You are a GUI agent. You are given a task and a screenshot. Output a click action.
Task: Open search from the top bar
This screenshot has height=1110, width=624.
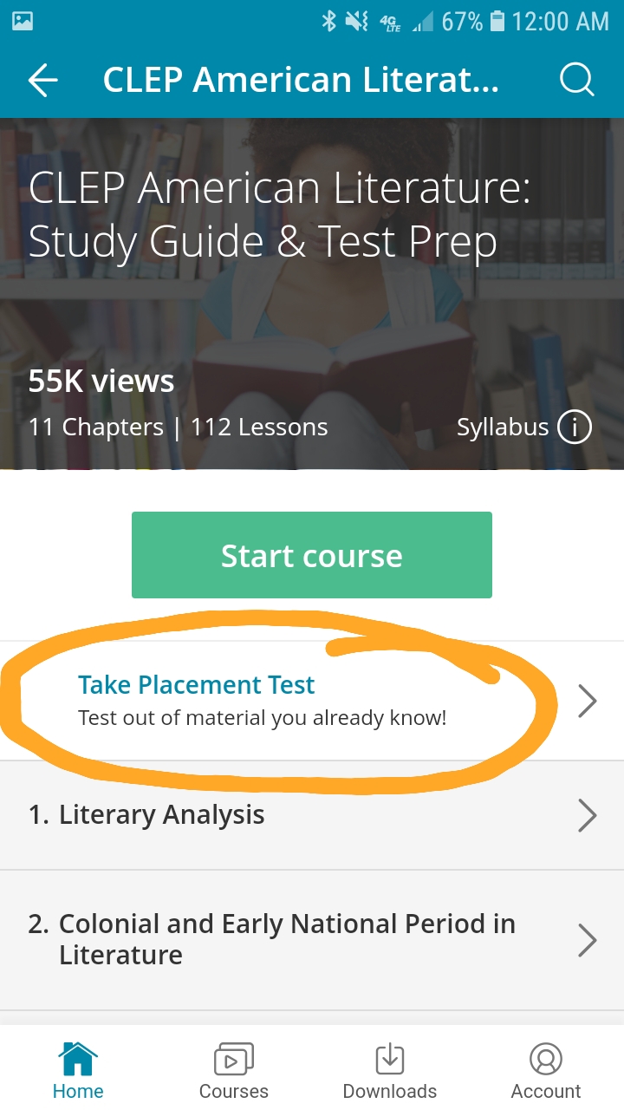tap(575, 79)
